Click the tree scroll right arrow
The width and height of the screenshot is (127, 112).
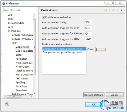[31, 97]
